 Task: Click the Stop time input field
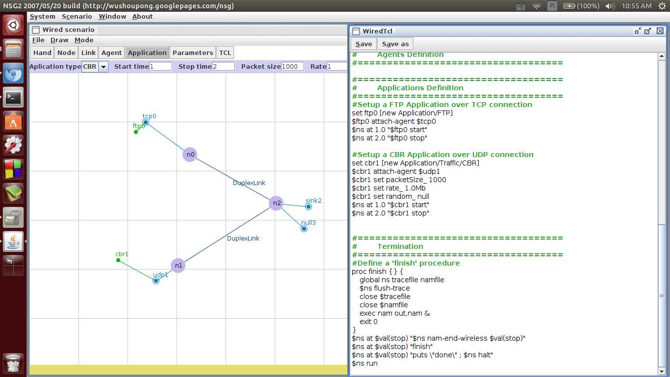pos(224,67)
